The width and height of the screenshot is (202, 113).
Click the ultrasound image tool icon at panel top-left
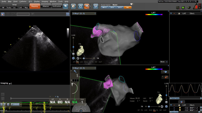[x=3, y=14]
